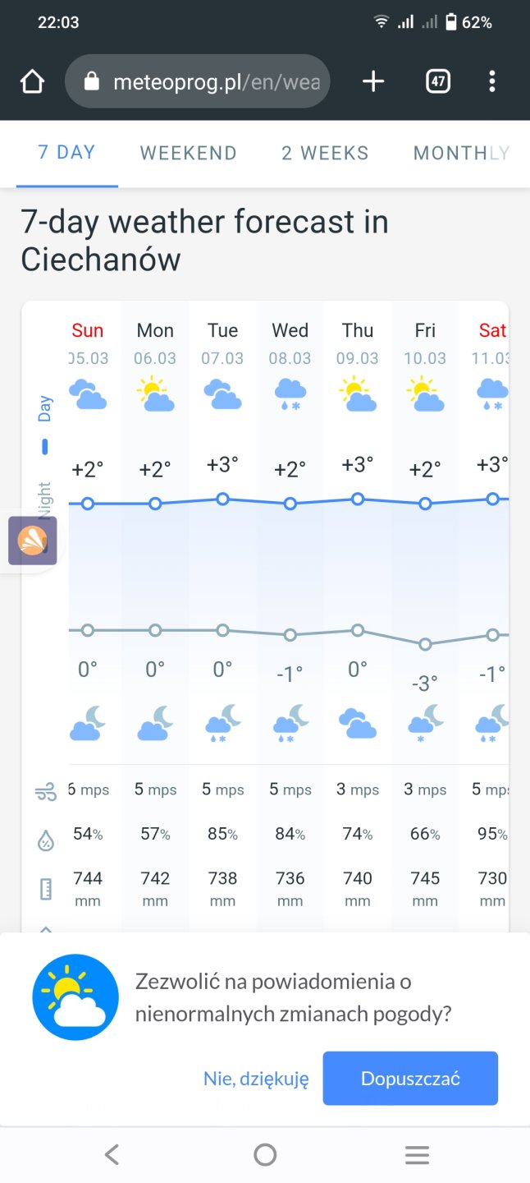Switch to the MONTHLY forecast tab

pos(460,153)
